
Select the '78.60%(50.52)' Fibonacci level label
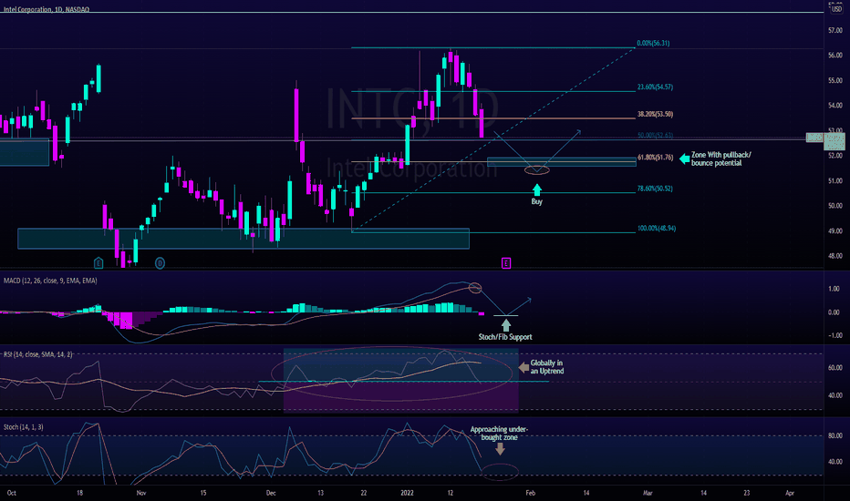coord(655,189)
